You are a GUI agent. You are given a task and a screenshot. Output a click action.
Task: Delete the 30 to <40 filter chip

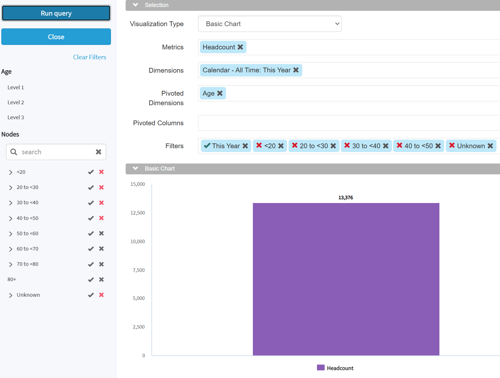(386, 146)
